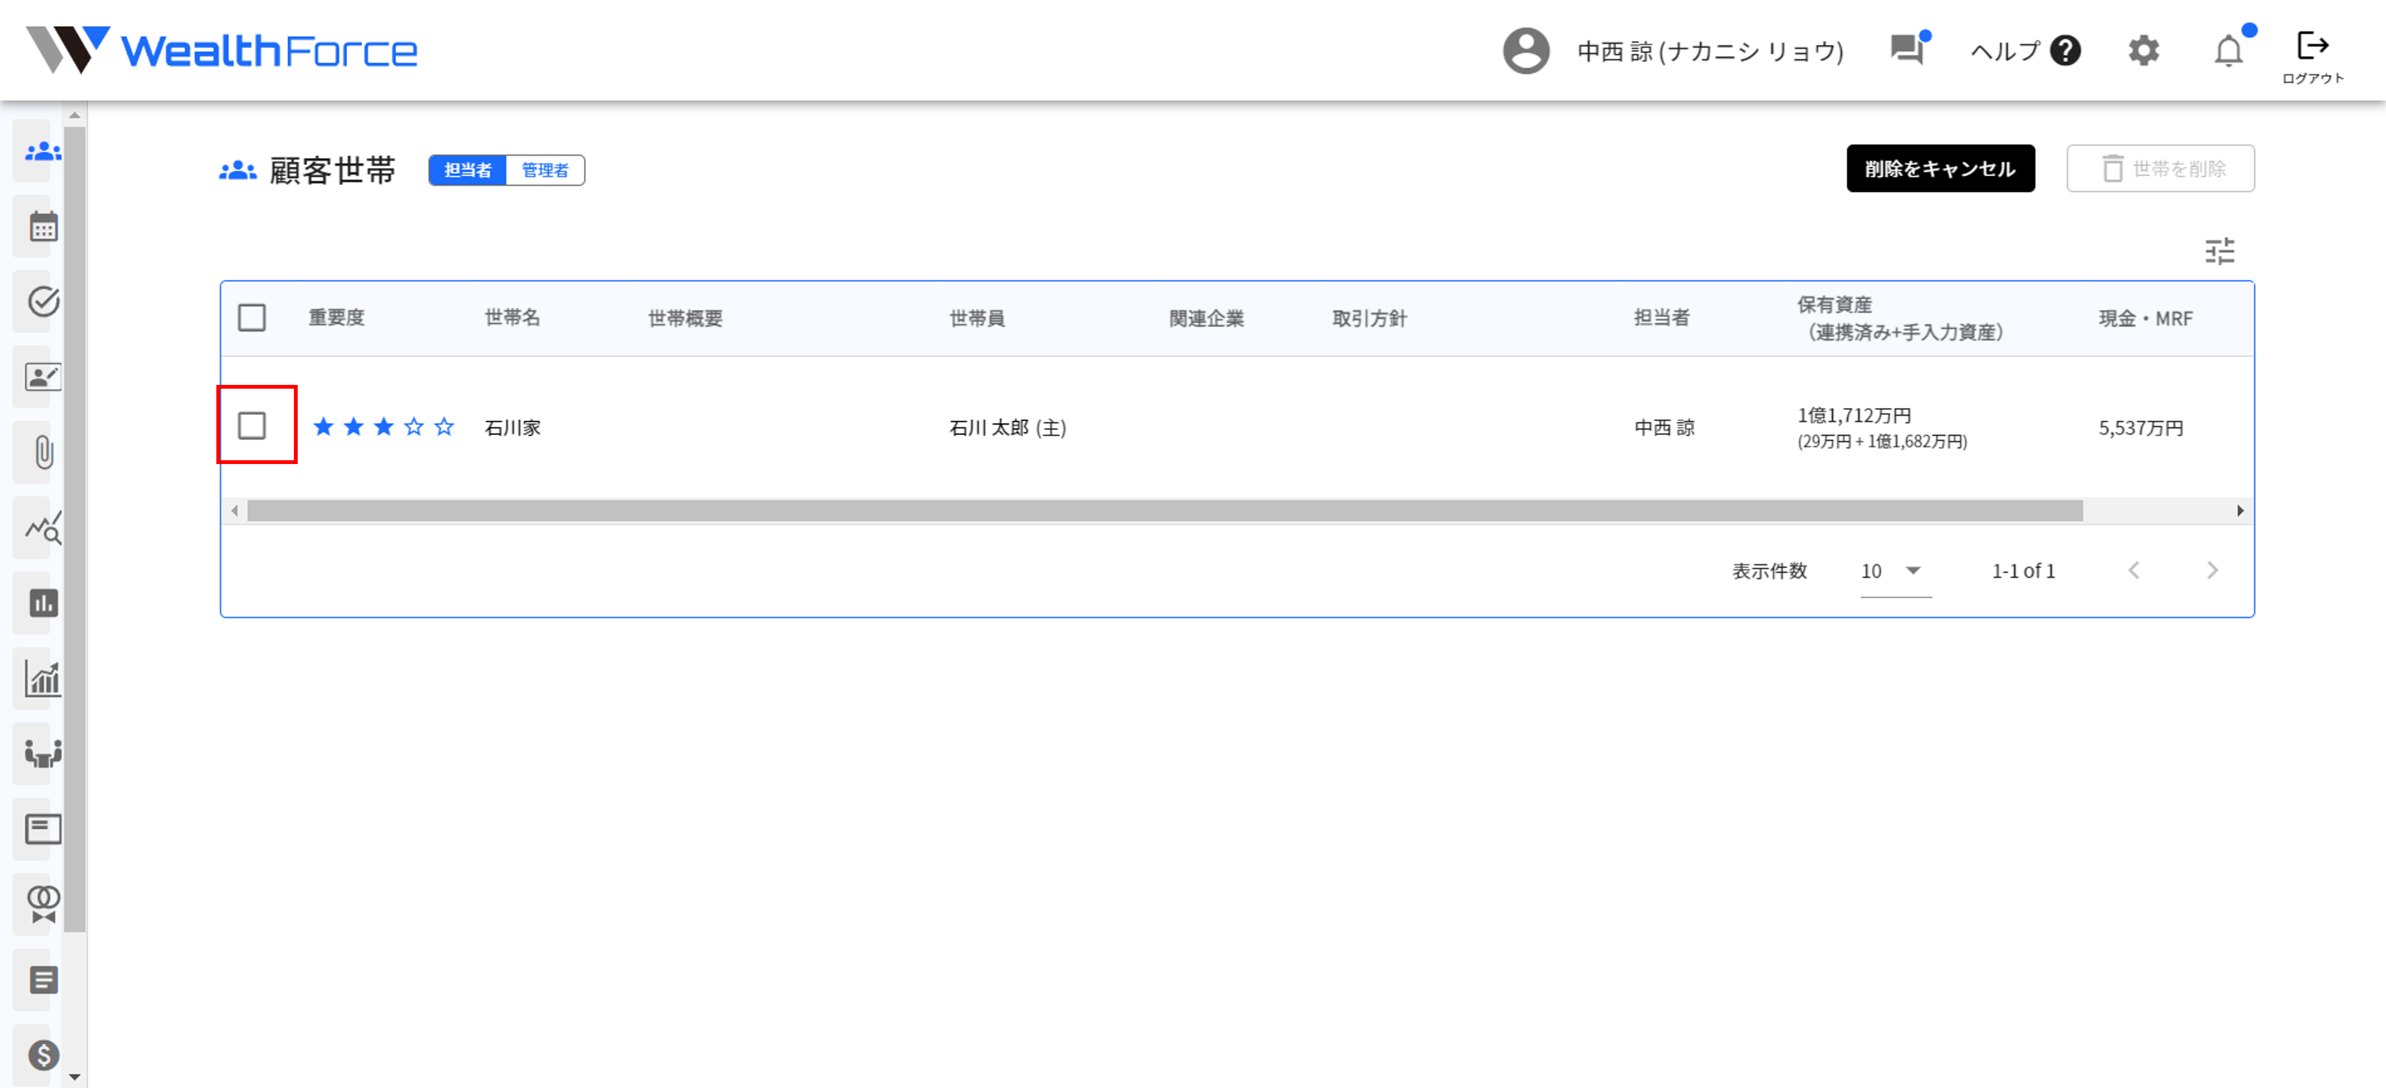
Task: Click the 世帯名 column header
Action: [512, 318]
